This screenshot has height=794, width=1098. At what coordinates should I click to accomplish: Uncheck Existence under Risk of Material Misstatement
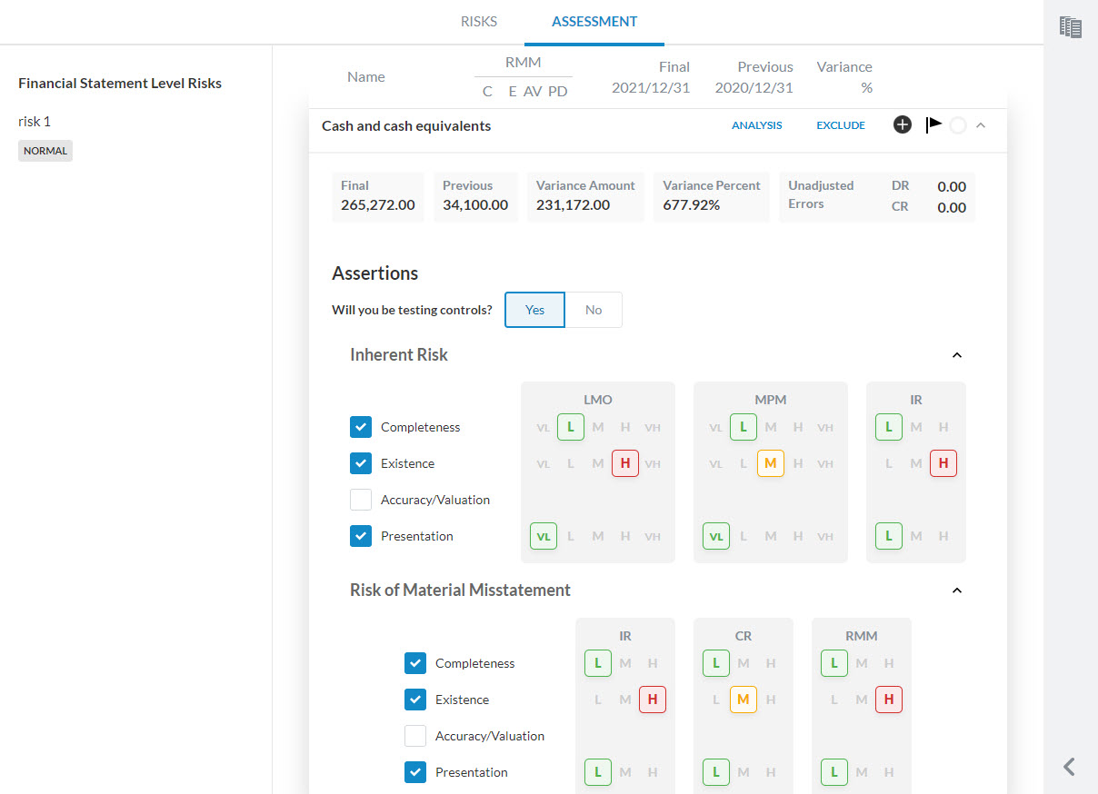[415, 700]
